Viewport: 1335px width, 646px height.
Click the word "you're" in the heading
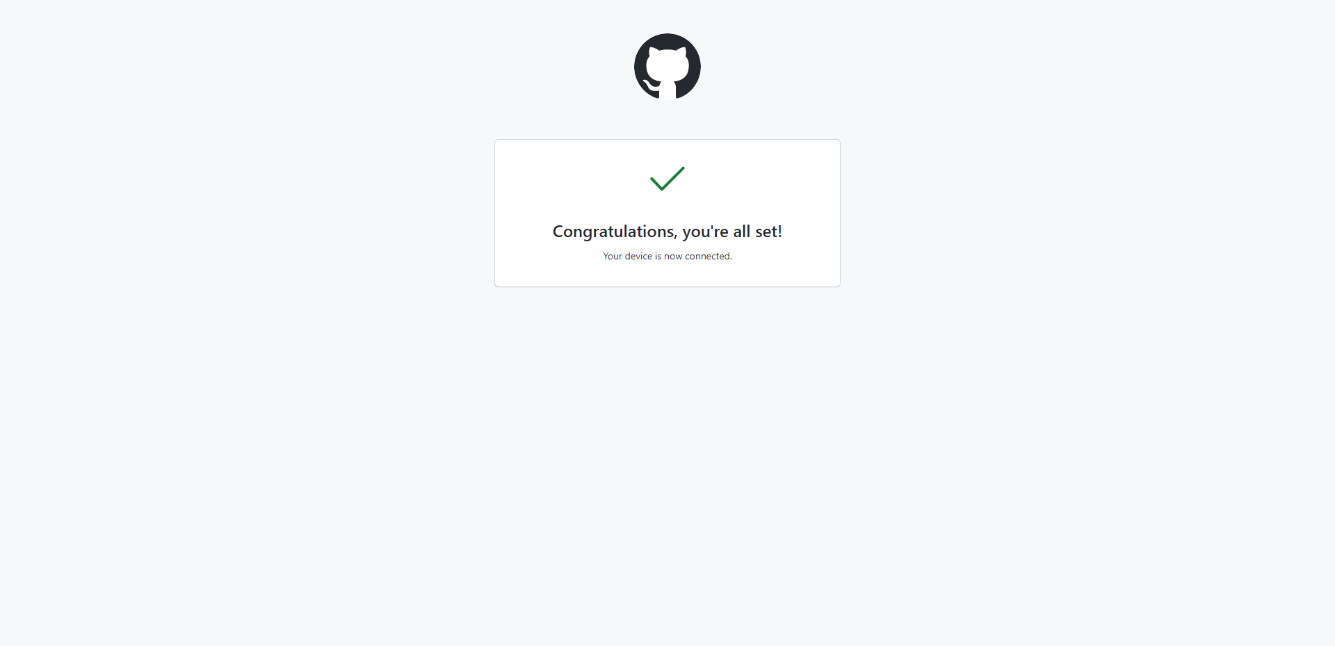[x=705, y=232]
